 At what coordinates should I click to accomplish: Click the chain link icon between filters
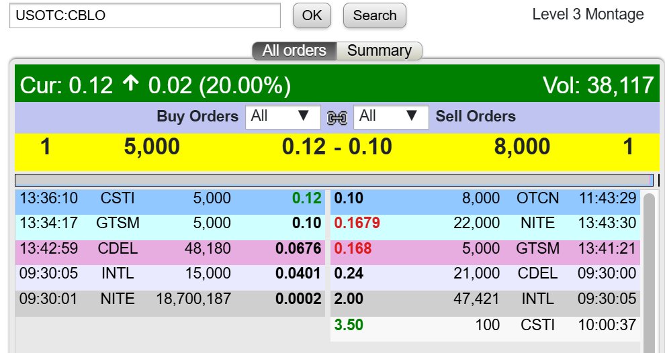(x=337, y=117)
